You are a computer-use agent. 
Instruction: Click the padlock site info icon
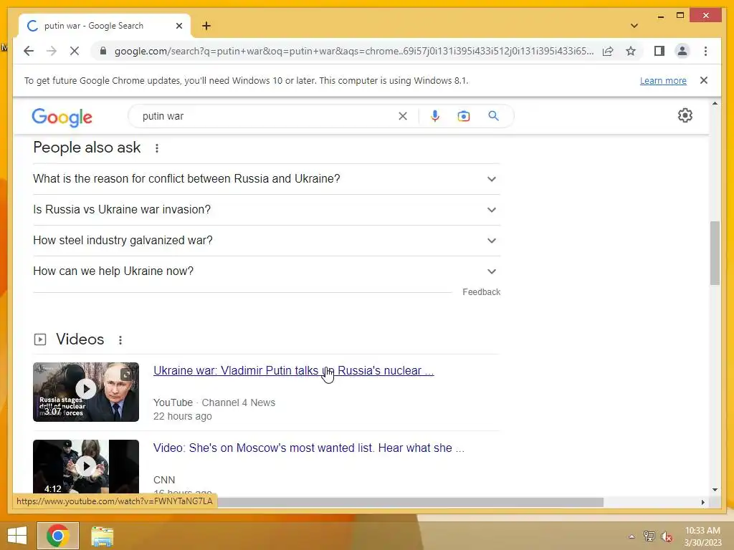[x=103, y=51]
